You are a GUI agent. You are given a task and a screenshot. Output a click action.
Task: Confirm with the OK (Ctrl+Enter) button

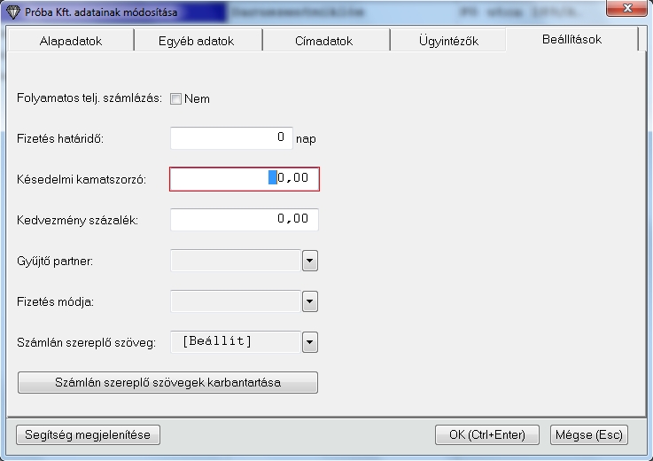[487, 434]
